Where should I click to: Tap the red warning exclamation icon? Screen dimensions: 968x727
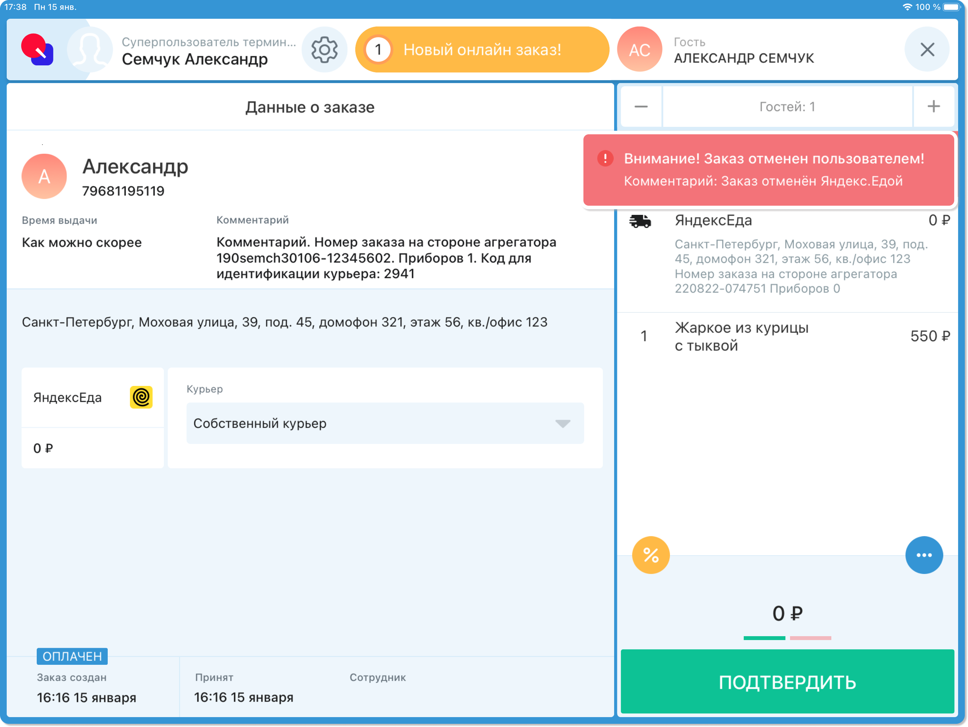click(x=605, y=159)
